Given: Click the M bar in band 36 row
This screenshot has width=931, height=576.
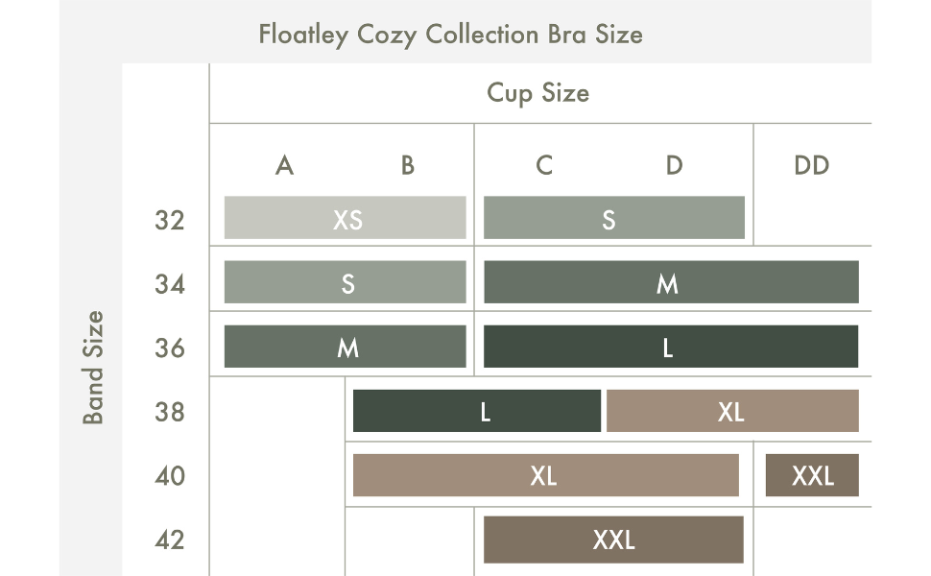Looking at the screenshot, I should [346, 347].
